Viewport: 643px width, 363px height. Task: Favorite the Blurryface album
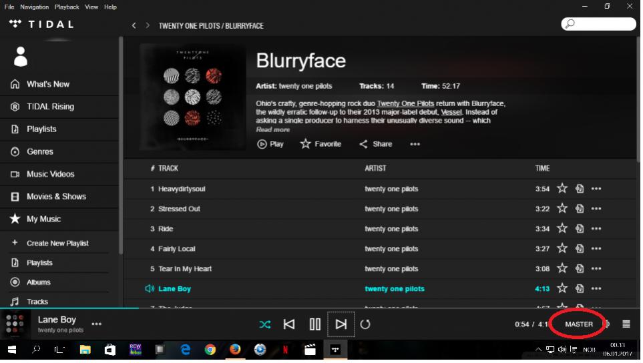(322, 145)
